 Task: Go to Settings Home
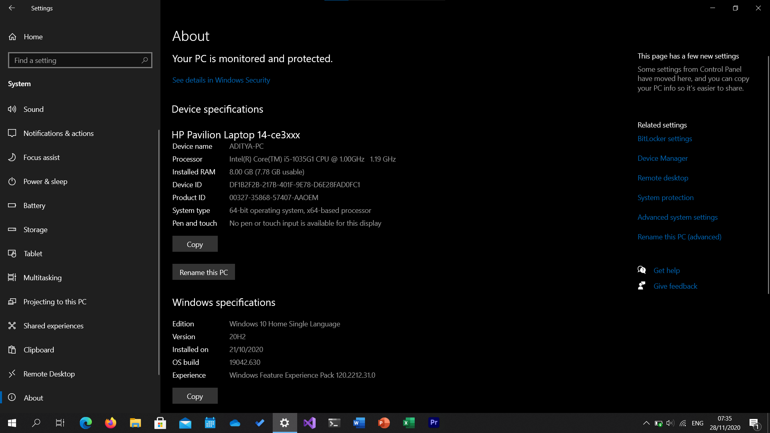point(80,36)
